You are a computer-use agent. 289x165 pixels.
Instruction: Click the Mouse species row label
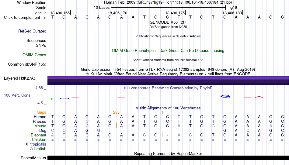click(x=40, y=126)
